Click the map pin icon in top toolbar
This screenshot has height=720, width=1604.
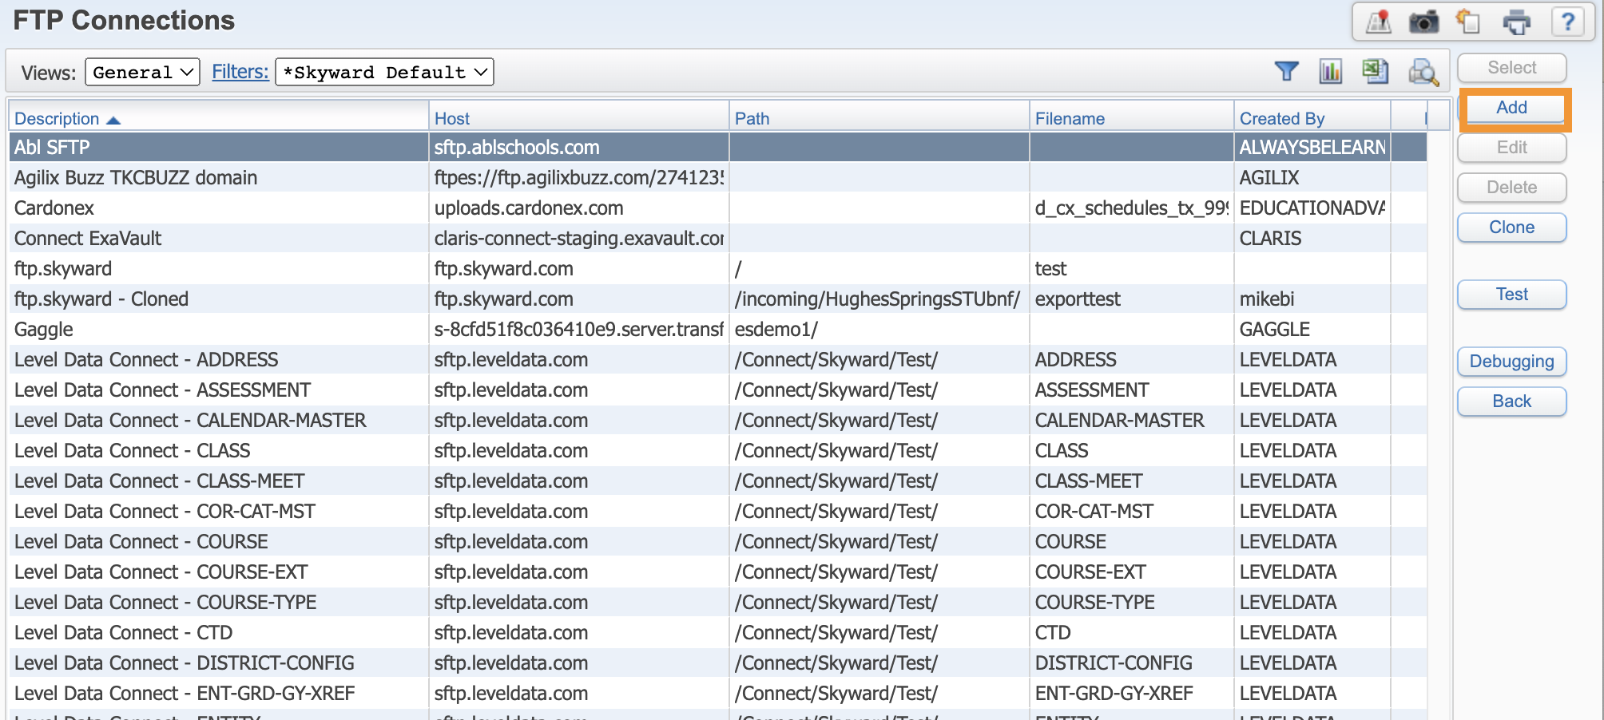(1378, 22)
